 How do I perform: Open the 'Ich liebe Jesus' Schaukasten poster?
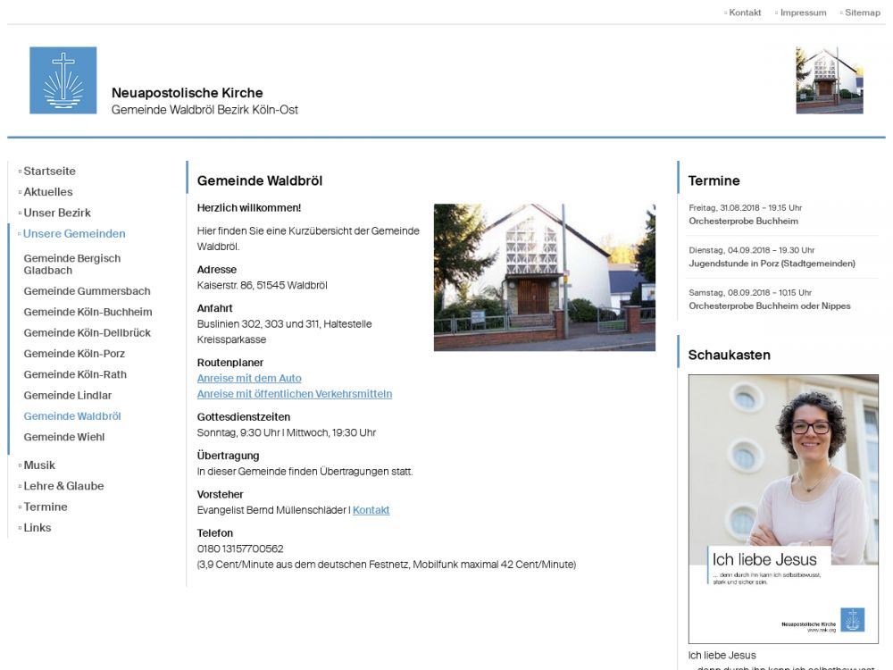click(x=783, y=508)
